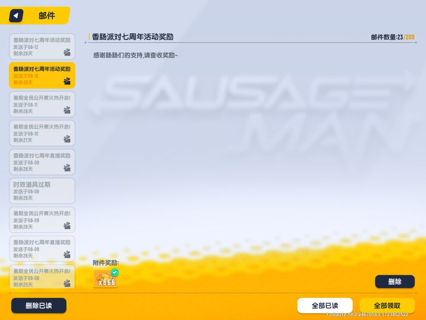
Task: Click the 删除已读 button
Action: click(39, 305)
